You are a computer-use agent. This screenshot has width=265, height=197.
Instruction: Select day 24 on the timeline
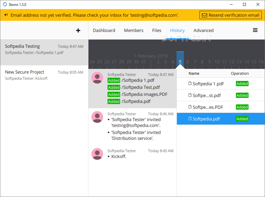(x=92, y=62)
